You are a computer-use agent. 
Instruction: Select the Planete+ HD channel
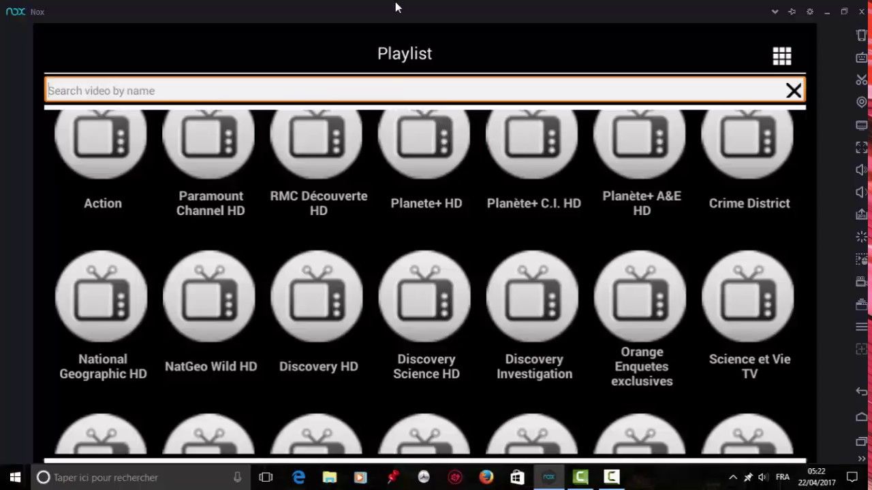coord(426,161)
